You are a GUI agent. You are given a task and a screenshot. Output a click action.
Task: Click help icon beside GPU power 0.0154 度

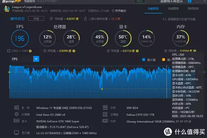click(x=137, y=51)
